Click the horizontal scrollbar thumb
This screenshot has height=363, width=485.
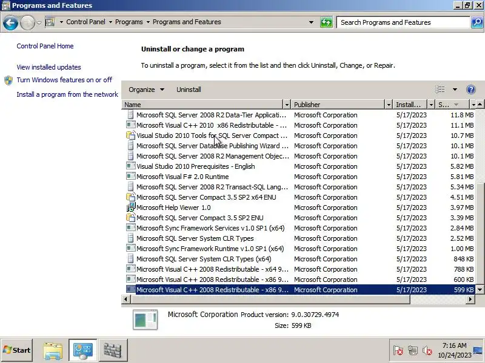[x=270, y=299]
